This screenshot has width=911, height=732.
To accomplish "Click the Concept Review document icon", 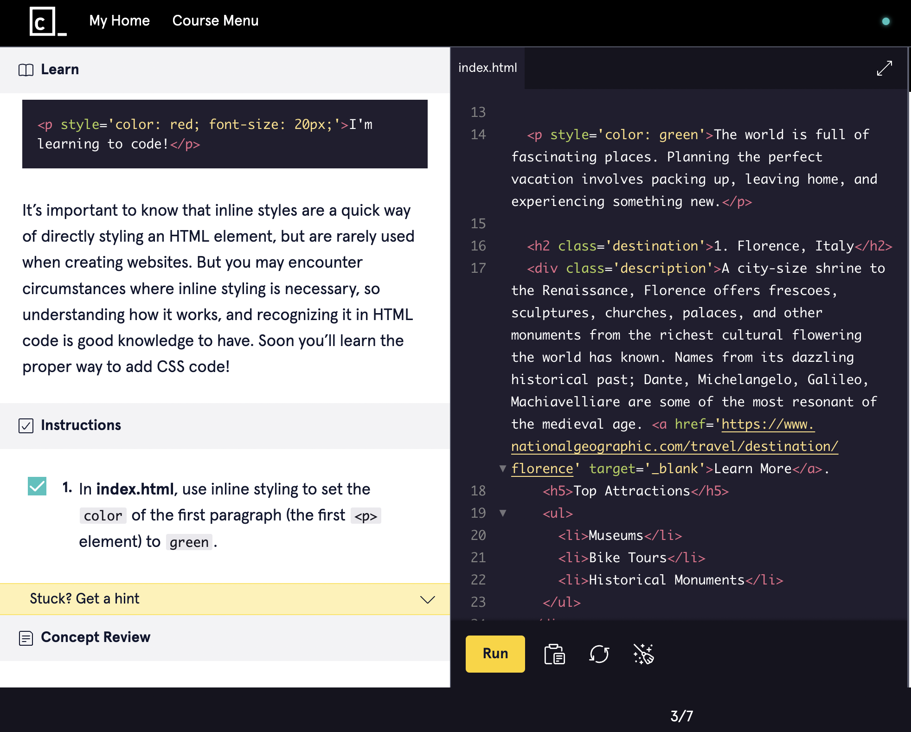I will (x=26, y=638).
